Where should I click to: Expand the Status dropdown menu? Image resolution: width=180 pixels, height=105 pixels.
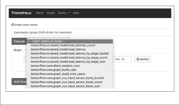pos(64,13)
